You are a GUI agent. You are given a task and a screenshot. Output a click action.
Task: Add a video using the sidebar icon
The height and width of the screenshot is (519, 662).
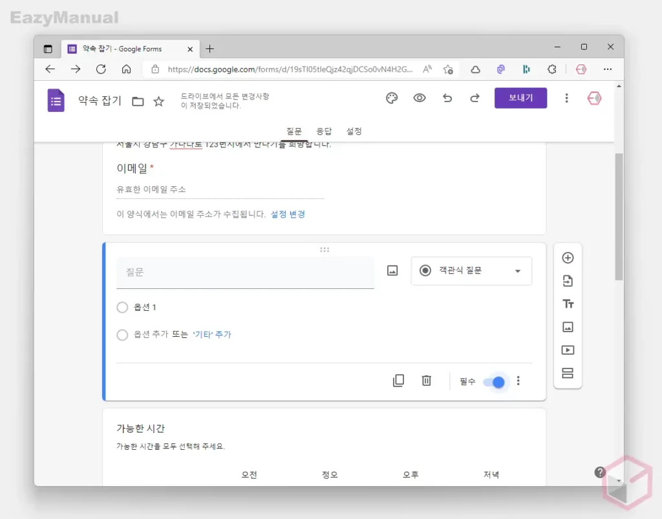(568, 350)
